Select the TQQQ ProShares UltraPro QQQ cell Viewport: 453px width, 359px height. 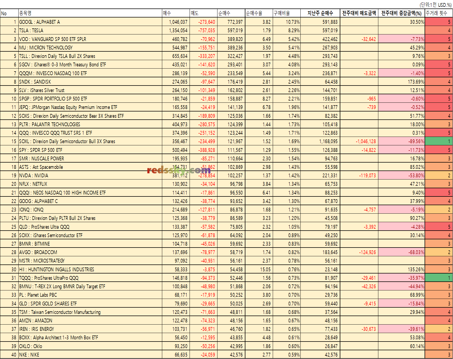tap(90, 278)
